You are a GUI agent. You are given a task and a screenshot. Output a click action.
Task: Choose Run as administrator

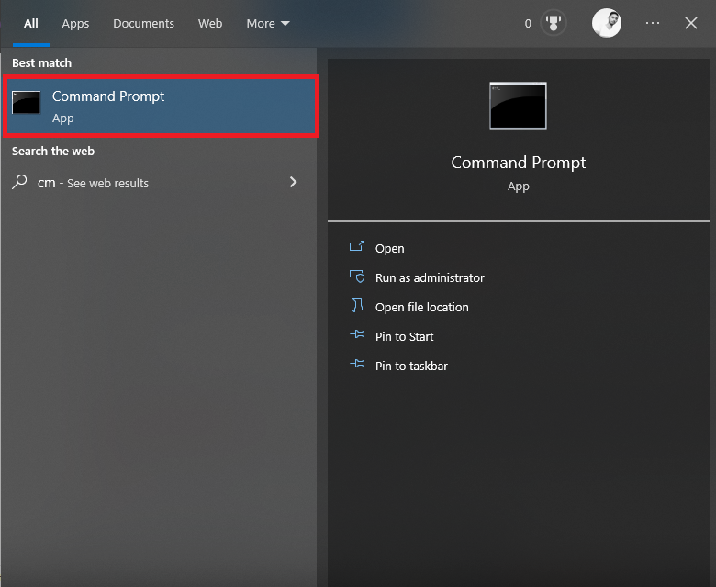pyautogui.click(x=430, y=277)
